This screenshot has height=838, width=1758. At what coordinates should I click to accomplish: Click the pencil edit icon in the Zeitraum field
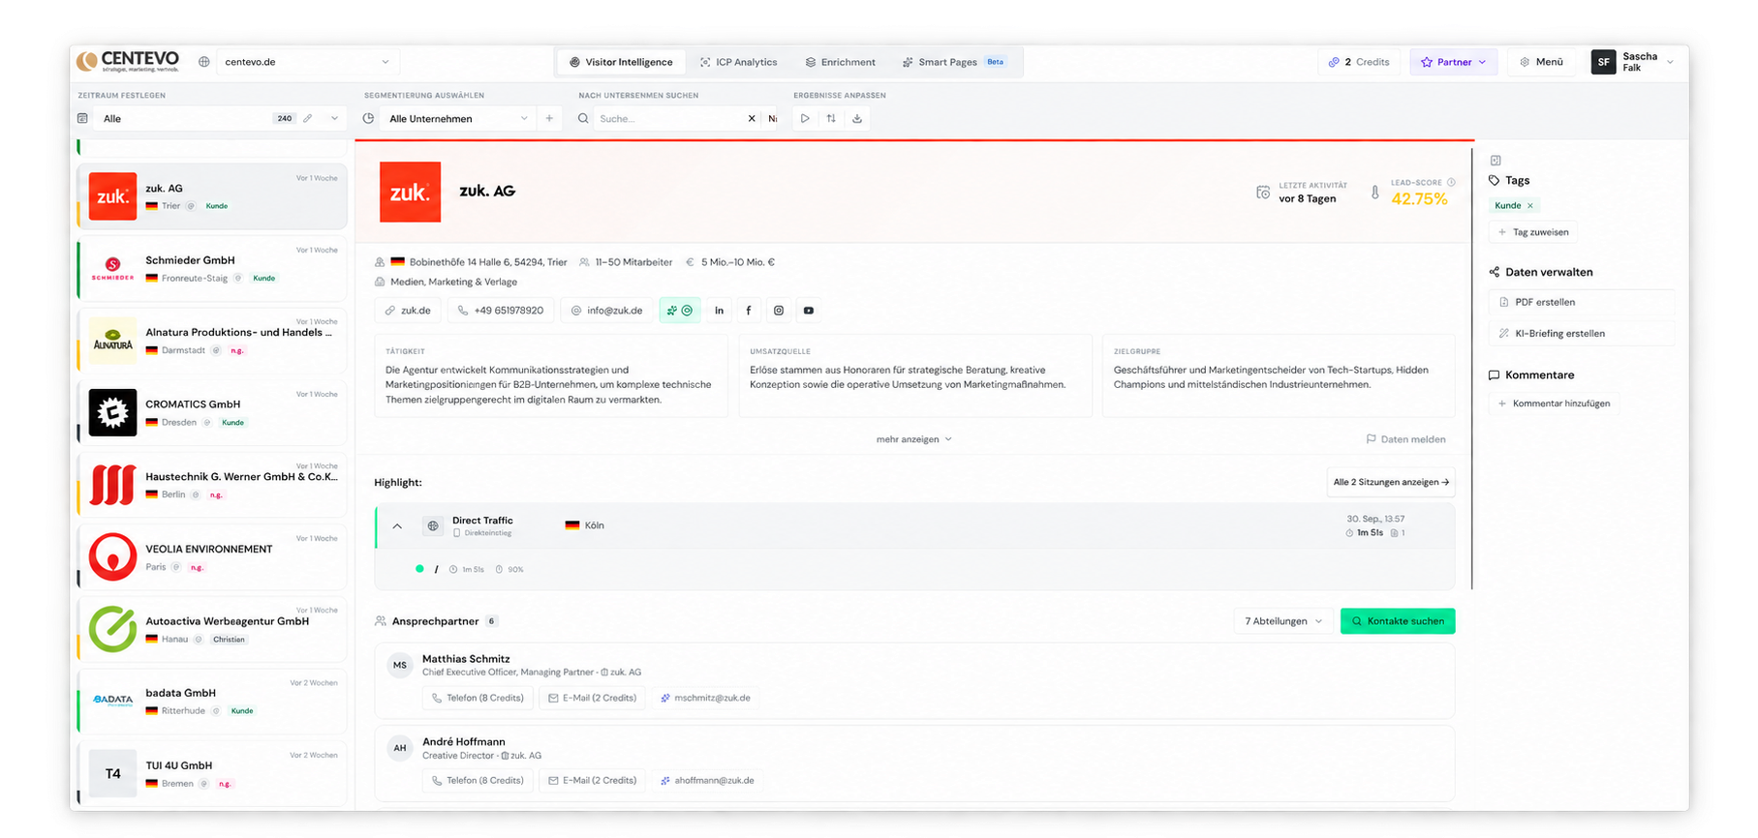308,118
